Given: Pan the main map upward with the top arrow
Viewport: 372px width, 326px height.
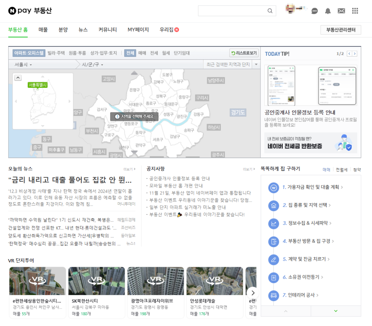Looking at the screenshot, I should (134, 73).
